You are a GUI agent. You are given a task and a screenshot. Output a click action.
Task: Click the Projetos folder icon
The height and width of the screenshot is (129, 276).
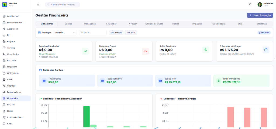click(4, 41)
